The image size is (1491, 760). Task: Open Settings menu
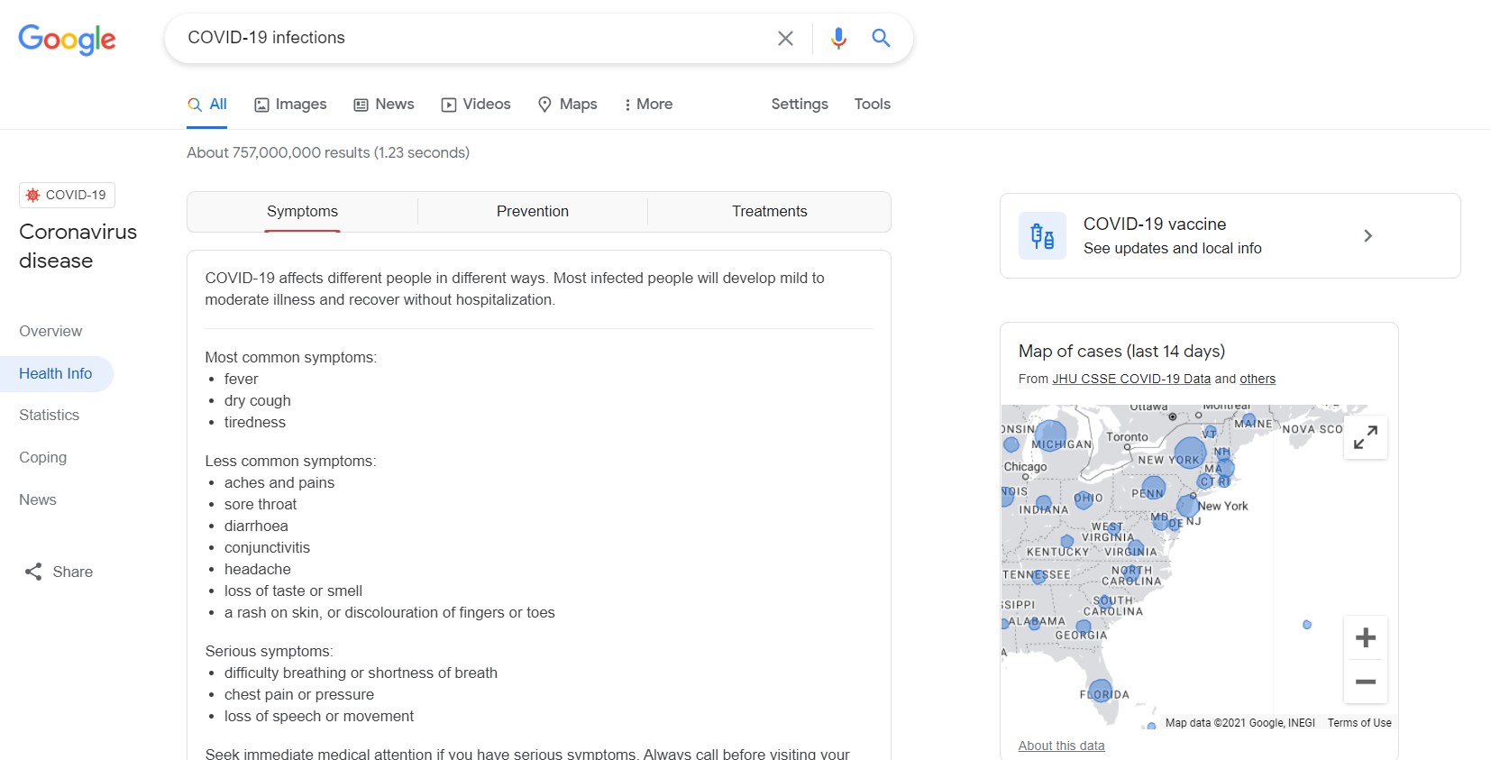click(x=800, y=105)
